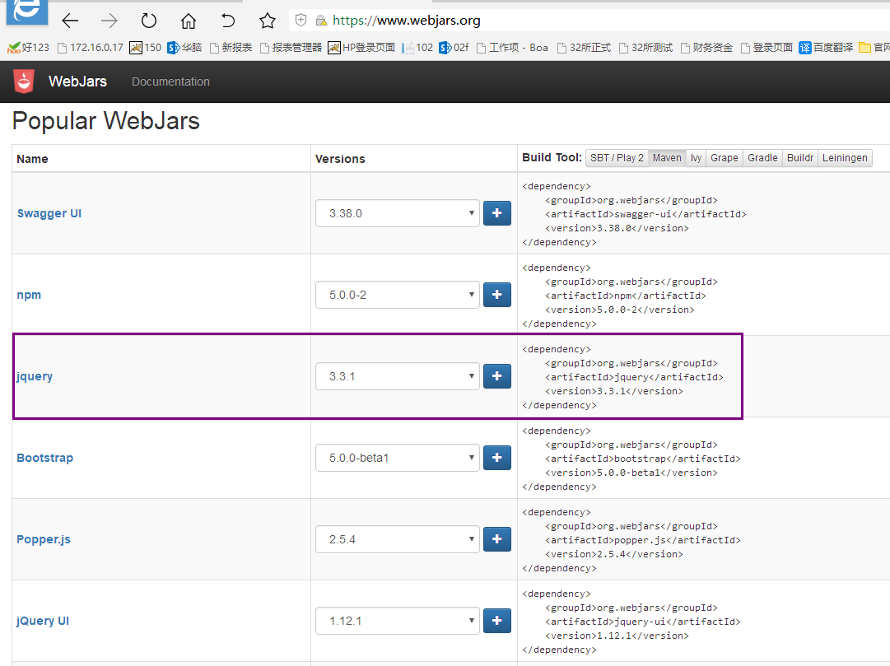The image size is (890, 666).
Task: Select SBT / Play 2 build tool
Action: [617, 158]
